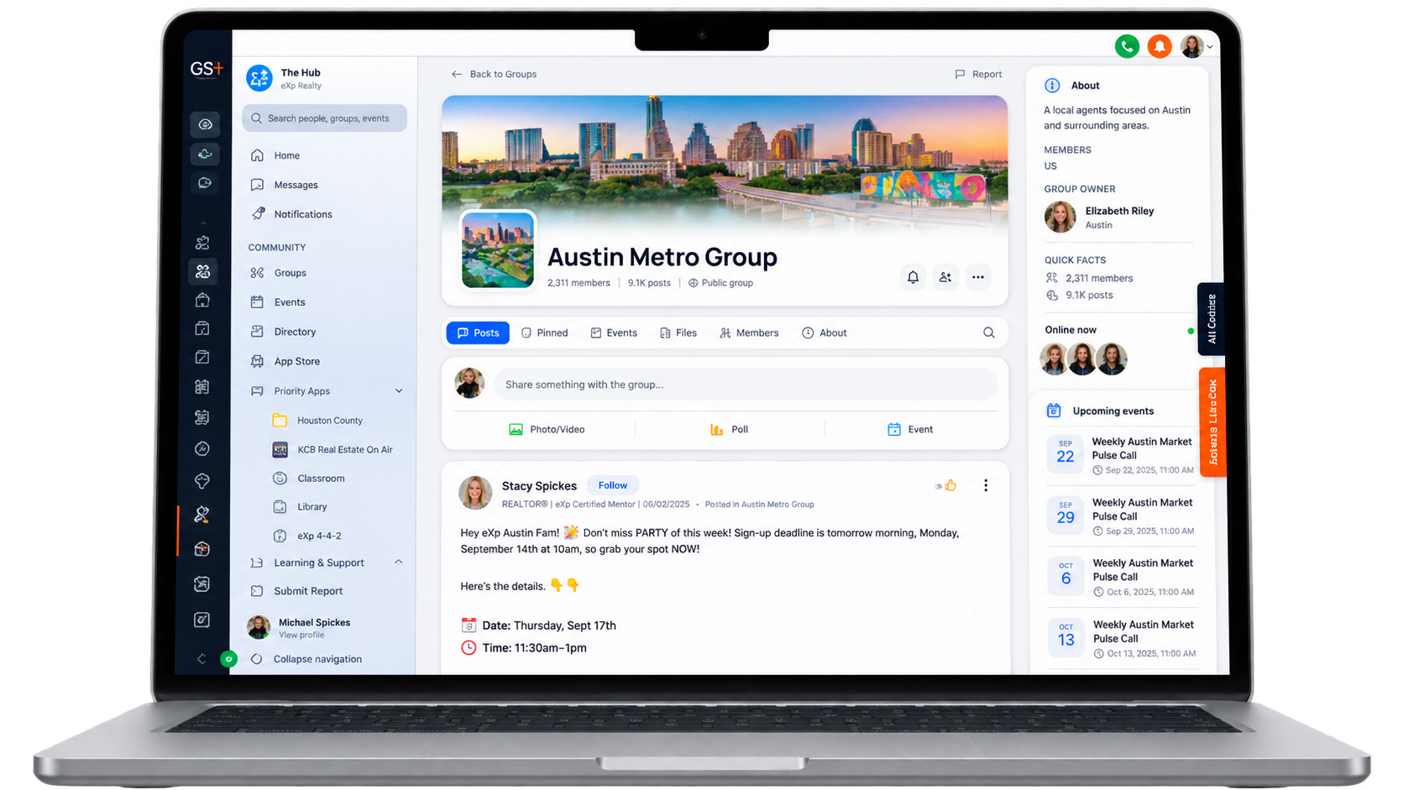Switch to the Pinned tab
This screenshot has height=790, width=1403.
coord(544,333)
